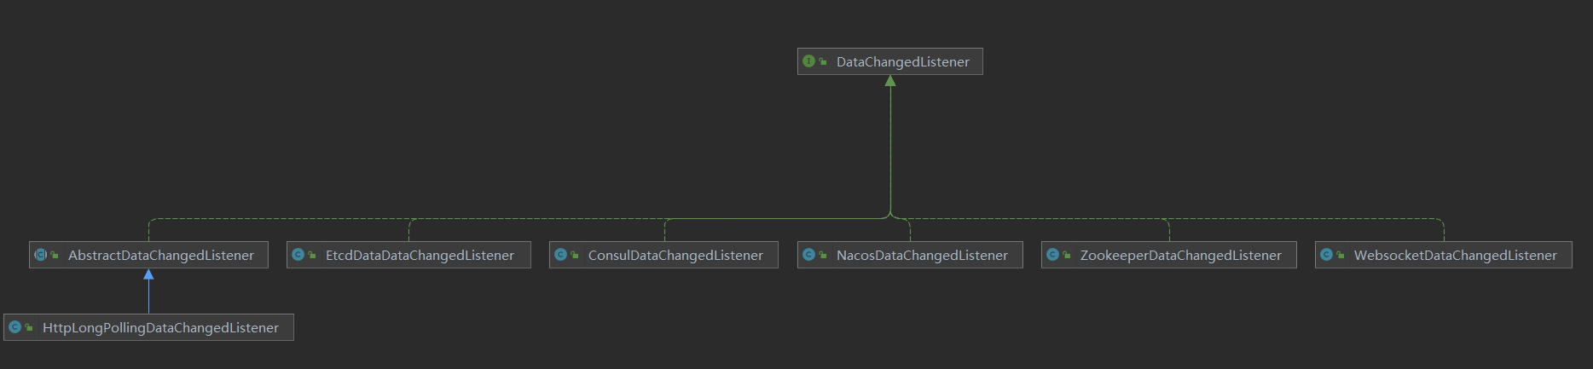The width and height of the screenshot is (1593, 369).
Task: Click the class icon beside NacosDataChangedListener
Action: click(x=808, y=255)
